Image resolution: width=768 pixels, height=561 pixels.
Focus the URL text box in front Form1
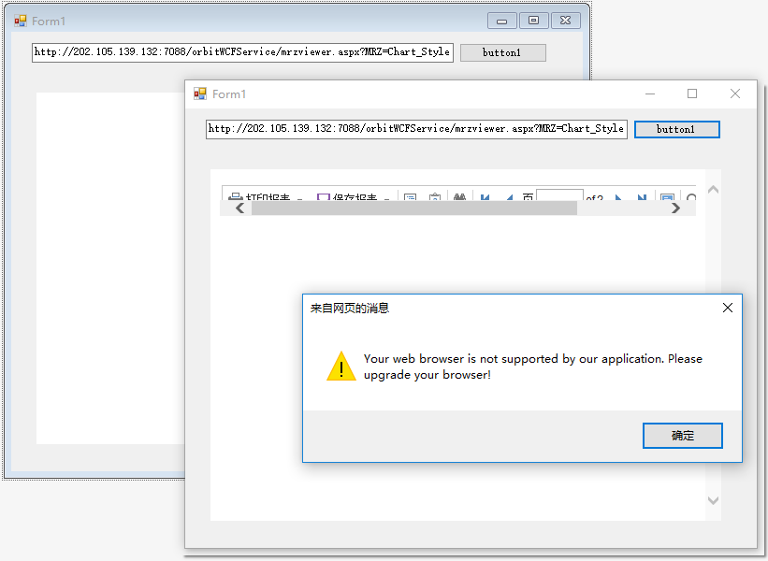(x=416, y=129)
